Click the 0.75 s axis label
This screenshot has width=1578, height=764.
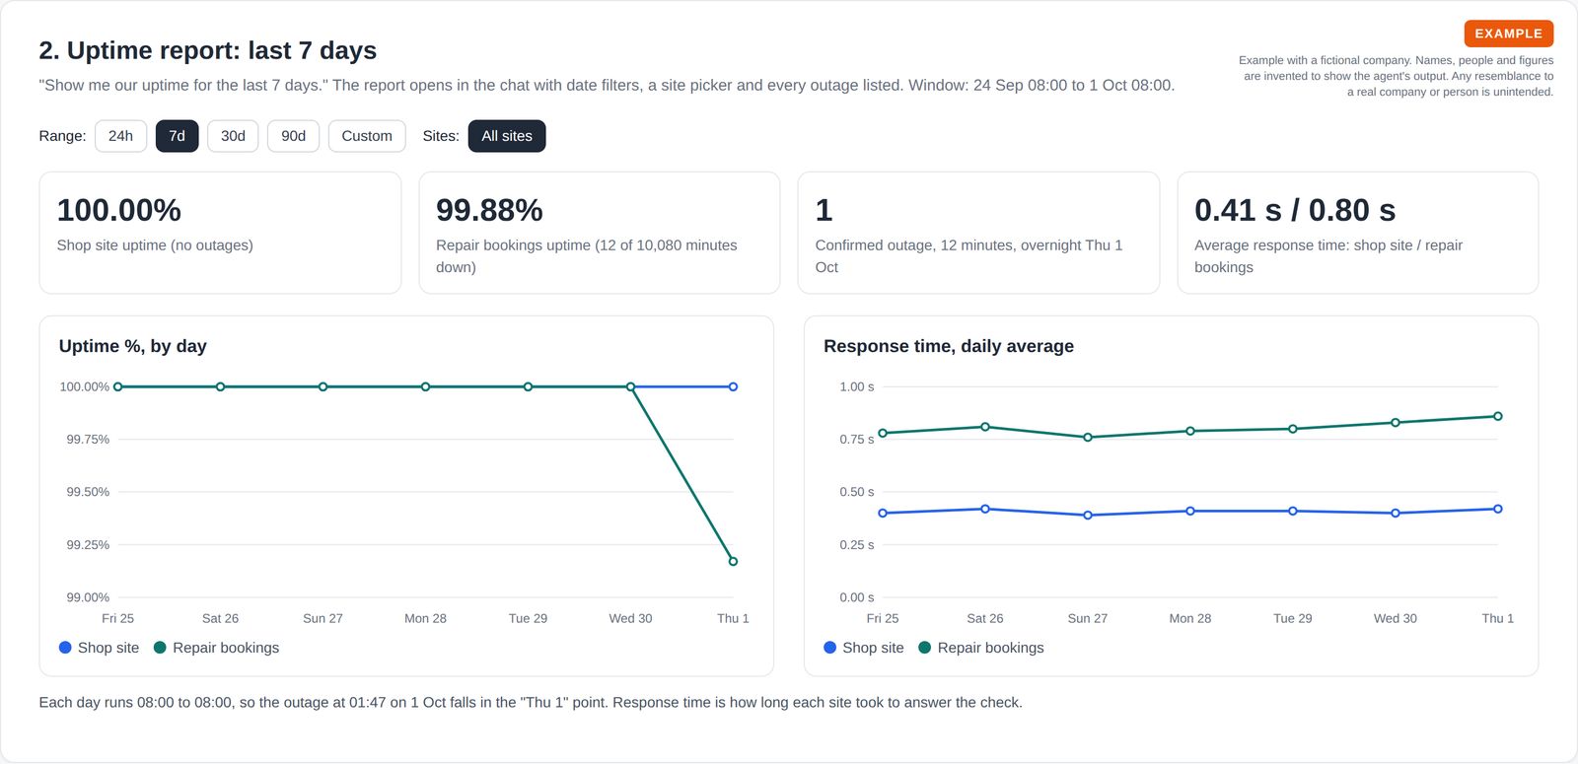click(x=857, y=439)
